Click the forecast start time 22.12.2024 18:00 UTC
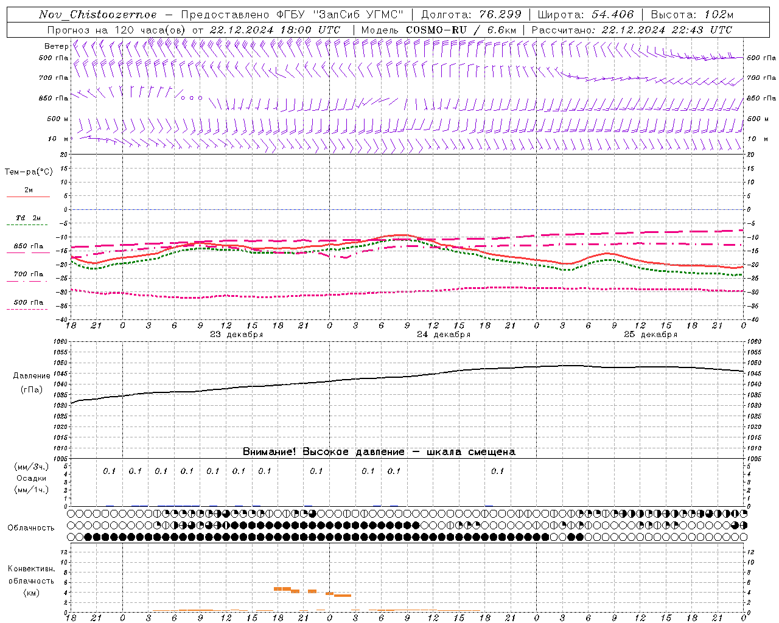Viewport: 779px width, 623px height. [x=275, y=30]
